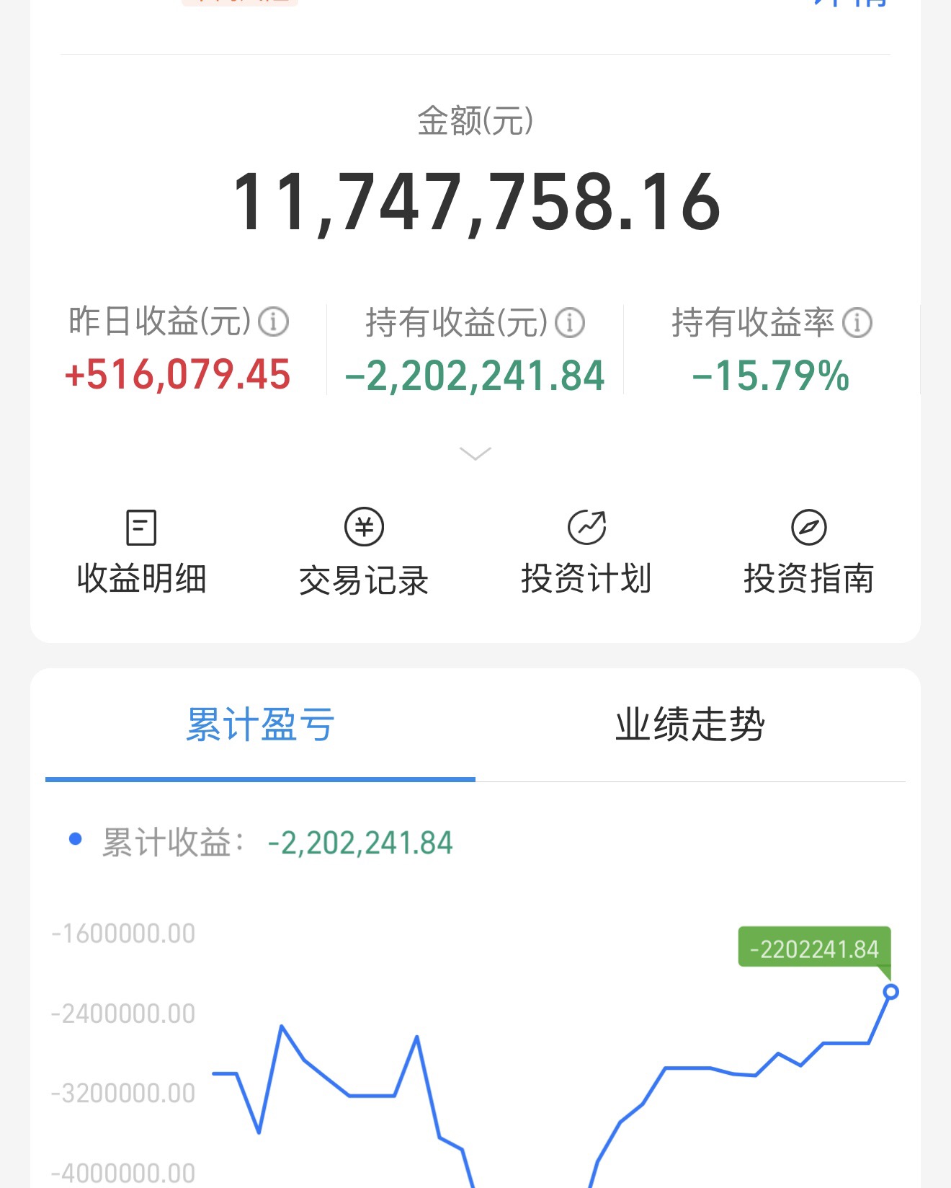Tap the 收益明细 label

[x=142, y=579]
